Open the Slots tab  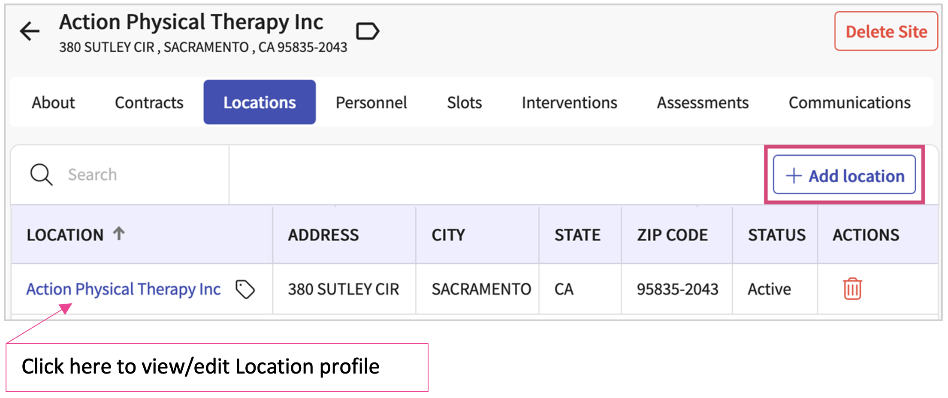pos(464,103)
